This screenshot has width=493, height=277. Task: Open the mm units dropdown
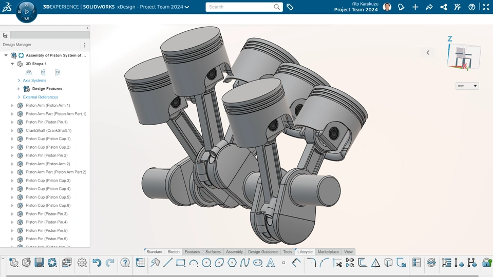coord(467,86)
